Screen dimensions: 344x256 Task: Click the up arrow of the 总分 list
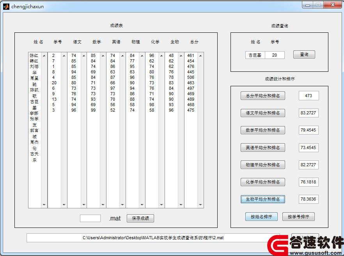click(x=200, y=56)
